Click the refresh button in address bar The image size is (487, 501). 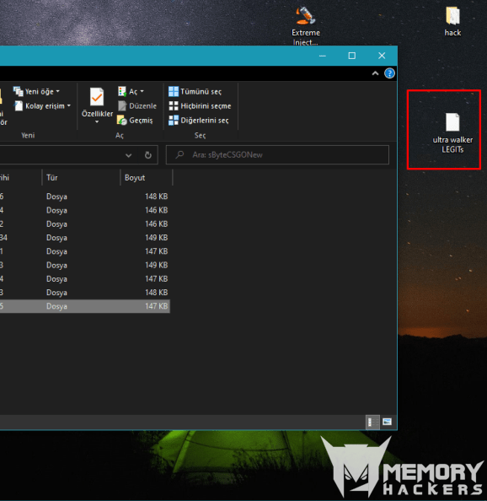(147, 155)
